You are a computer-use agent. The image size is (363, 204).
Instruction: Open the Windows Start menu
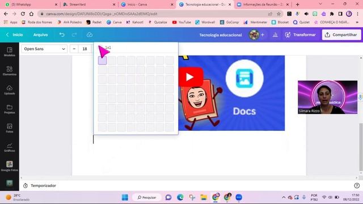125,197
